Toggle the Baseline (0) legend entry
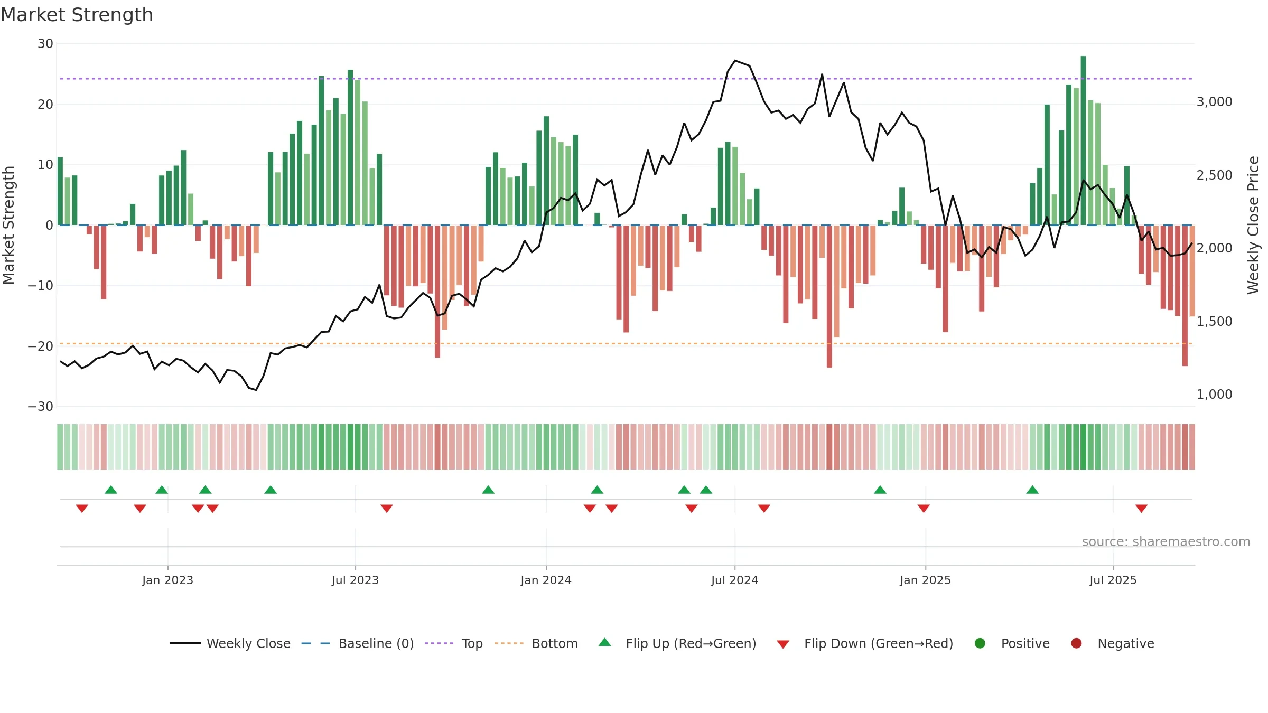The width and height of the screenshot is (1268, 713). pyautogui.click(x=358, y=643)
